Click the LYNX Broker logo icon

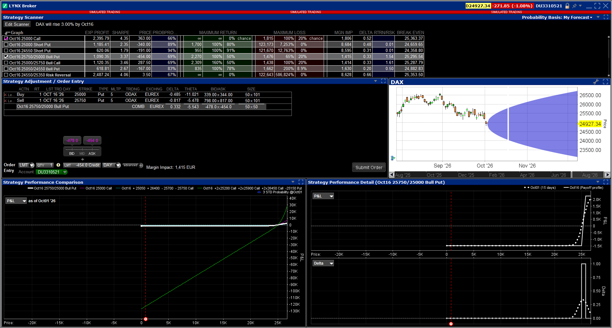pyautogui.click(x=5, y=6)
